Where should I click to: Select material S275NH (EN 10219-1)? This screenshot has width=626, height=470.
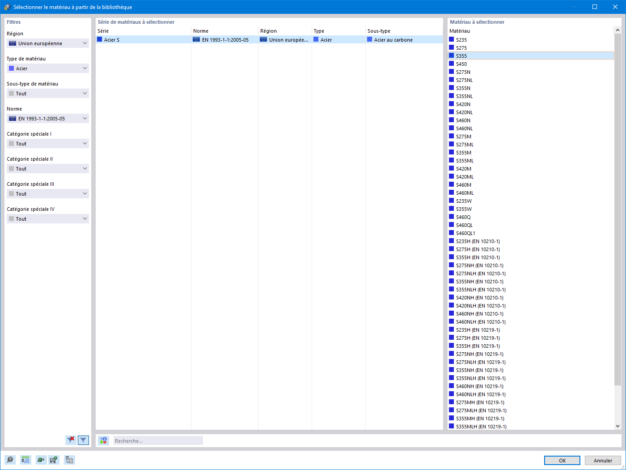(531, 354)
